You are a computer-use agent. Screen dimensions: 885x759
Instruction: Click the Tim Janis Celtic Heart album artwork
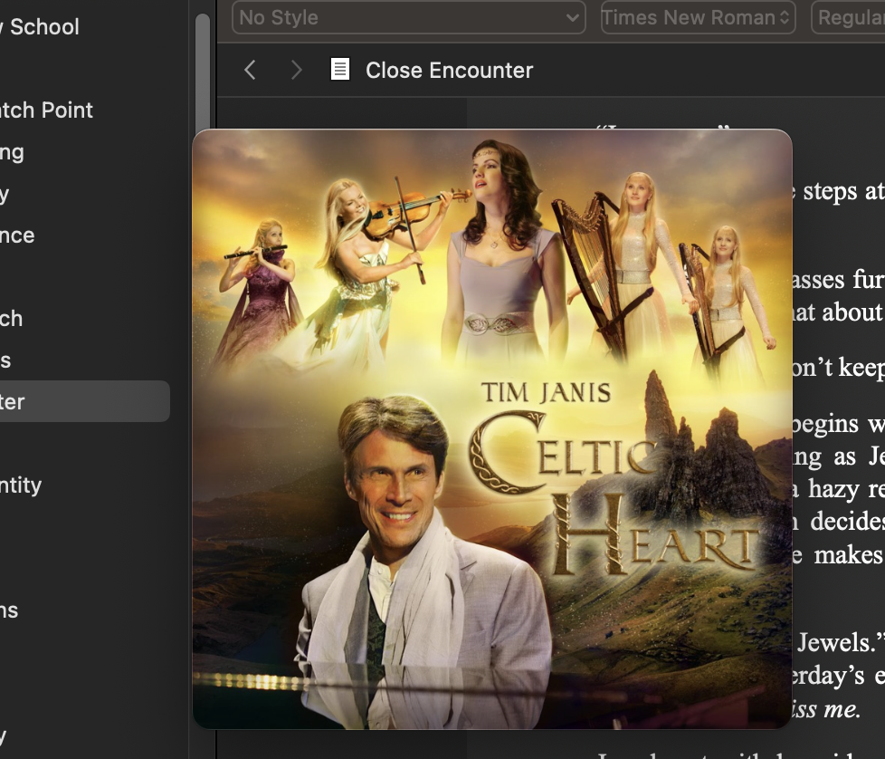point(492,429)
